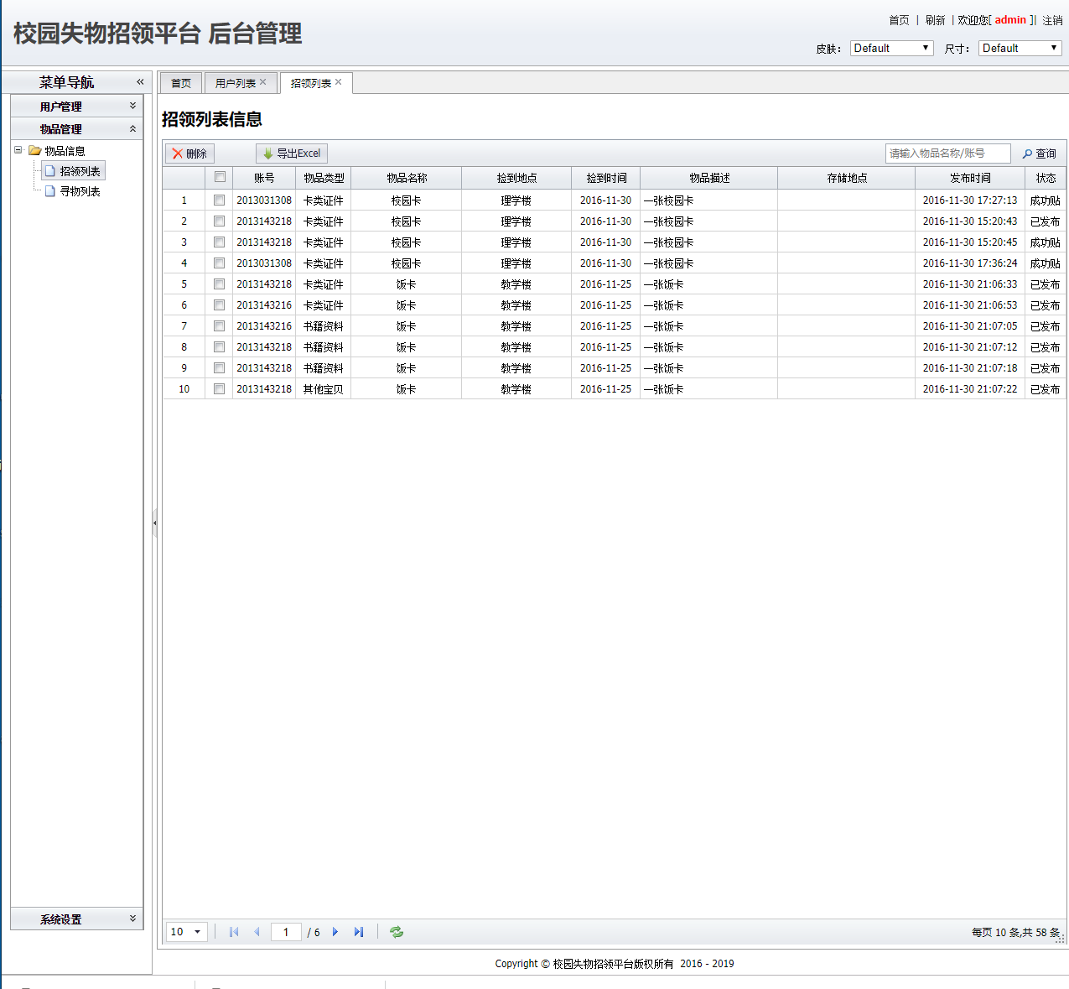
Task: Go to previous page arrow
Action: (x=257, y=932)
